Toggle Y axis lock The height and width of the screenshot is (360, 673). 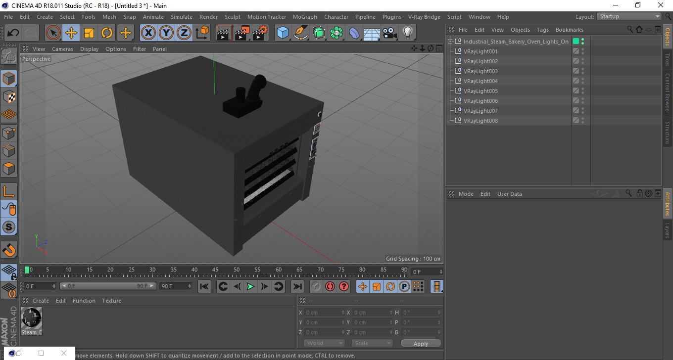pyautogui.click(x=166, y=33)
